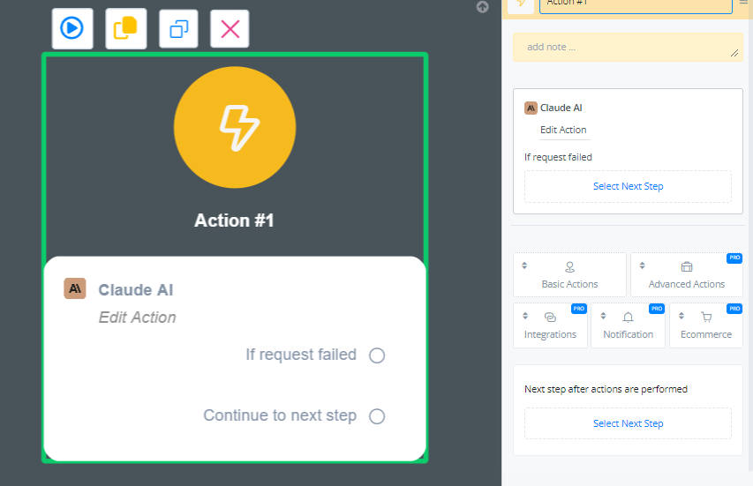This screenshot has height=486, width=753.
Task: Click the blue overlapping squares duplicate icon
Action: (x=179, y=29)
